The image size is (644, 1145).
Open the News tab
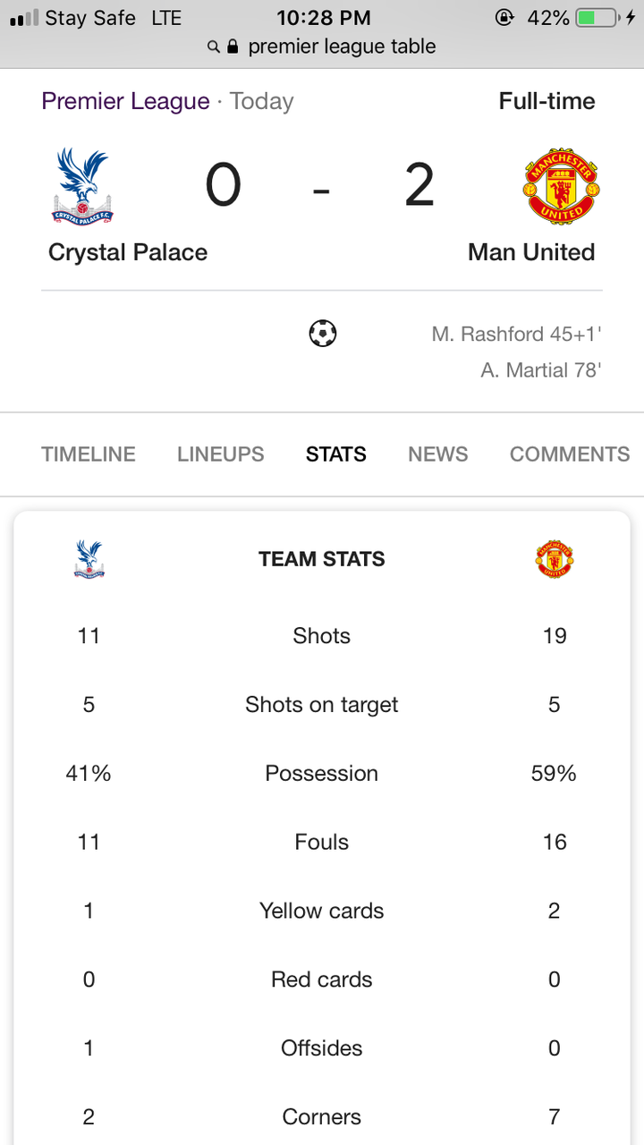[x=437, y=454]
